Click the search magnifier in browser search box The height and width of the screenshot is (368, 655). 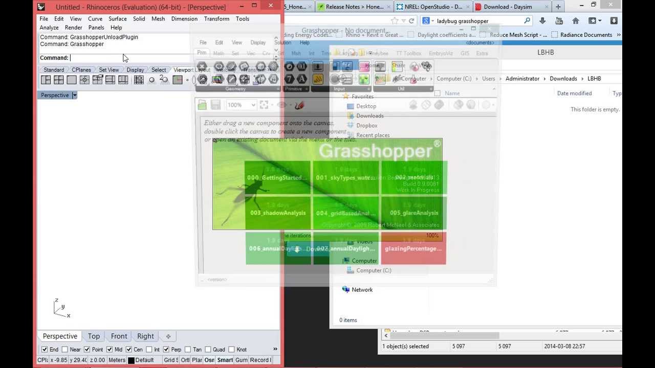(527, 21)
